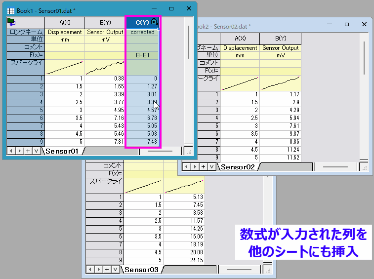374x279 pixels.
Task: Click the Displacement long name cell in Book1
Action: point(65,32)
